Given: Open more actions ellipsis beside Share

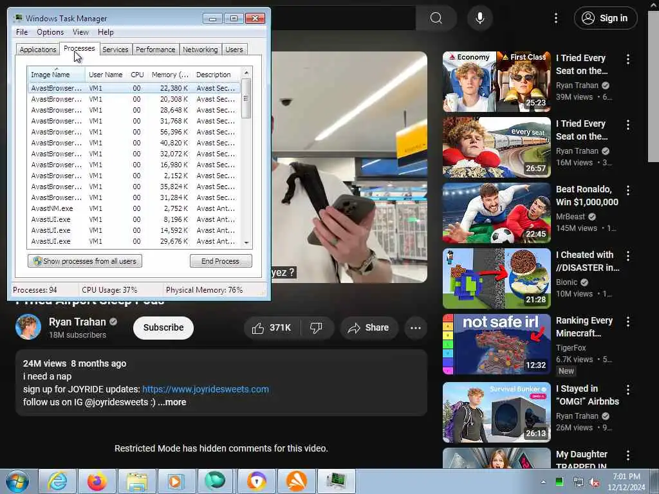Looking at the screenshot, I should (416, 328).
